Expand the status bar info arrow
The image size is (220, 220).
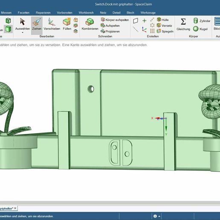[159, 216]
